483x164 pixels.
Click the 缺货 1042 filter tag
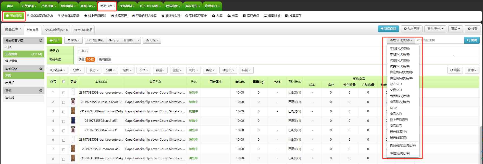point(87,59)
